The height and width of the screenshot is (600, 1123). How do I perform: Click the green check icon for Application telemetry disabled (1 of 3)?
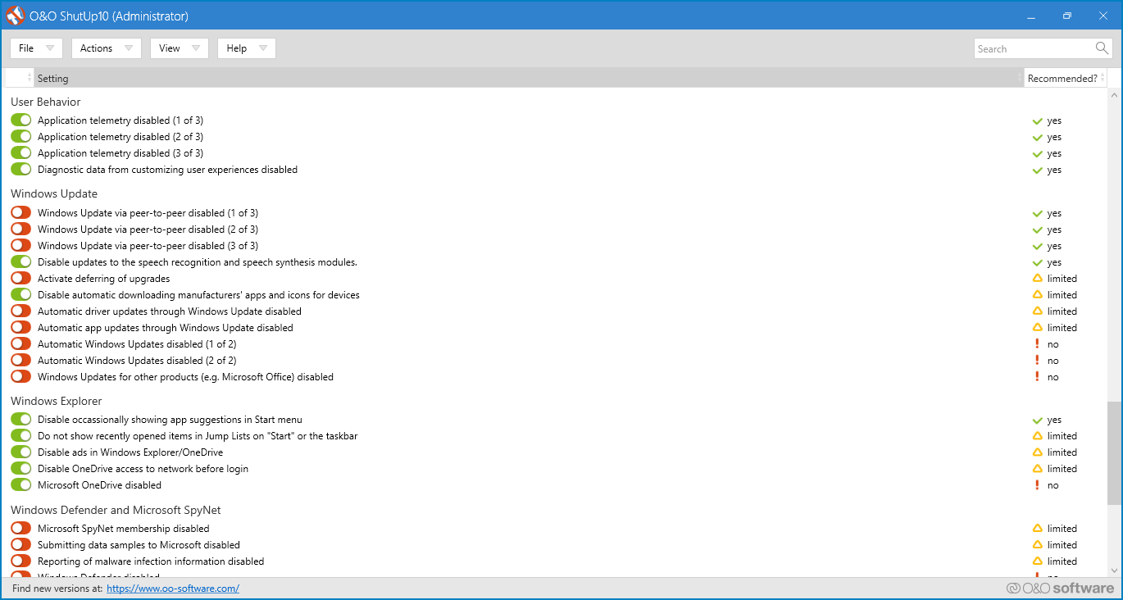point(1038,120)
